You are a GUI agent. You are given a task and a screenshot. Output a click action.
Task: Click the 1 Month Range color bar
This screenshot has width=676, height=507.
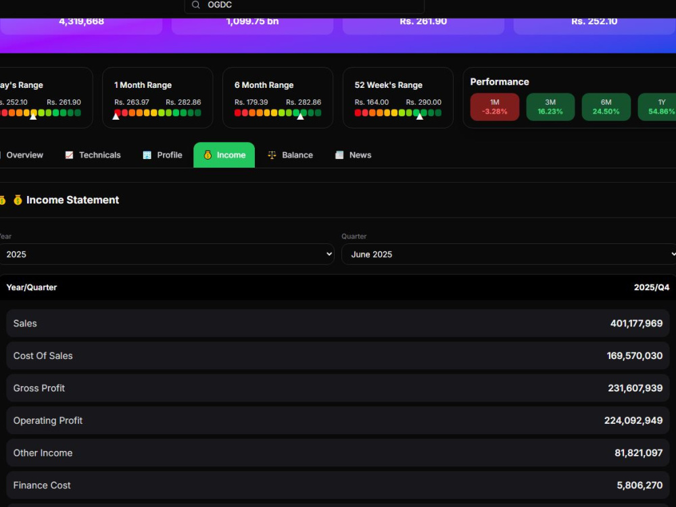pos(158,113)
